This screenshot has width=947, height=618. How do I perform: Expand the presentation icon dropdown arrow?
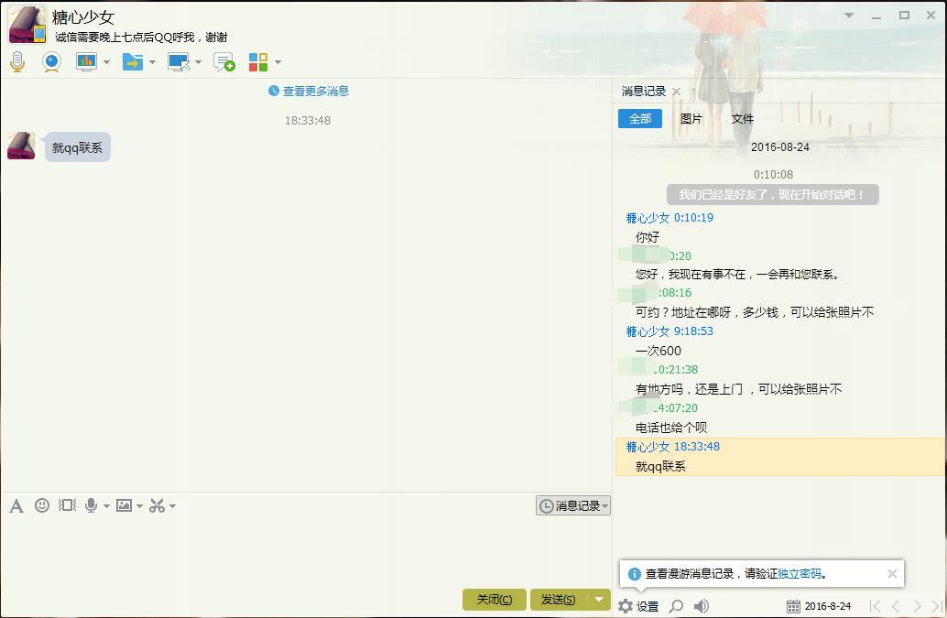[107, 62]
